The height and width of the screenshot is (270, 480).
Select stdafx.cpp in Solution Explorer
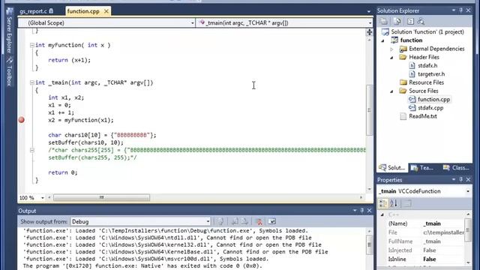click(x=430, y=108)
